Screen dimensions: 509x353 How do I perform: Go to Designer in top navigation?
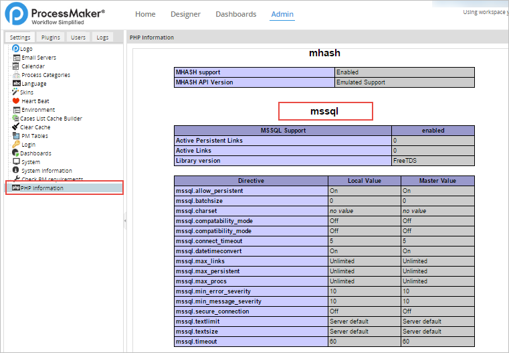tap(185, 14)
